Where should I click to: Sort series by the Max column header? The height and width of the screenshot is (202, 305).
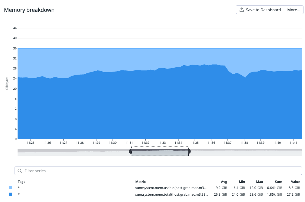[259, 182]
